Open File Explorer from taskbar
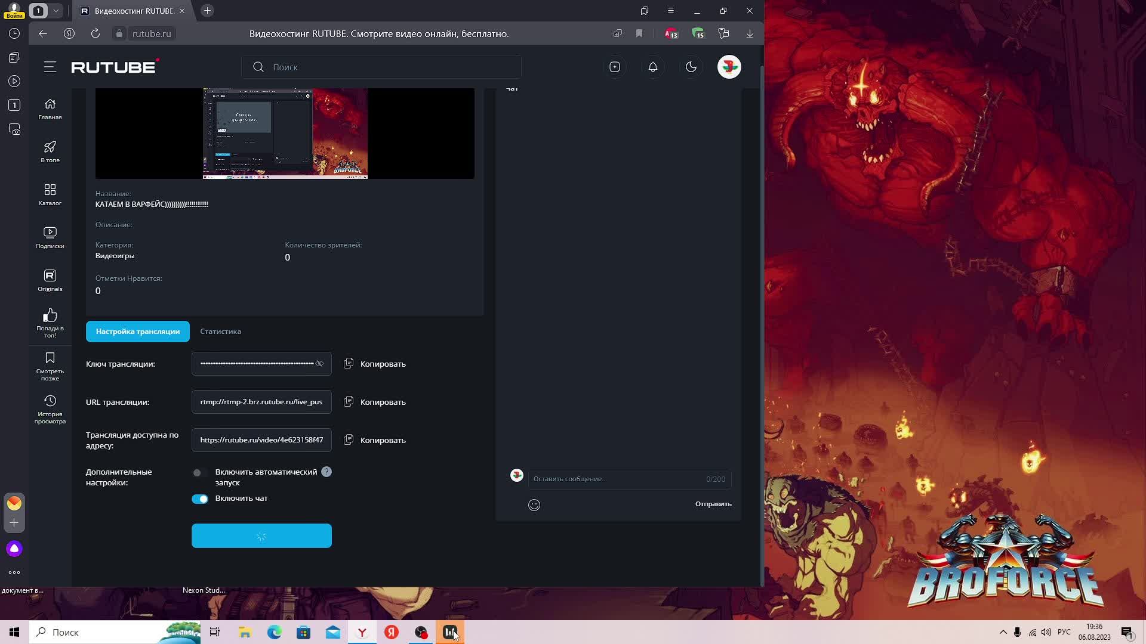1146x644 pixels. [x=245, y=633]
